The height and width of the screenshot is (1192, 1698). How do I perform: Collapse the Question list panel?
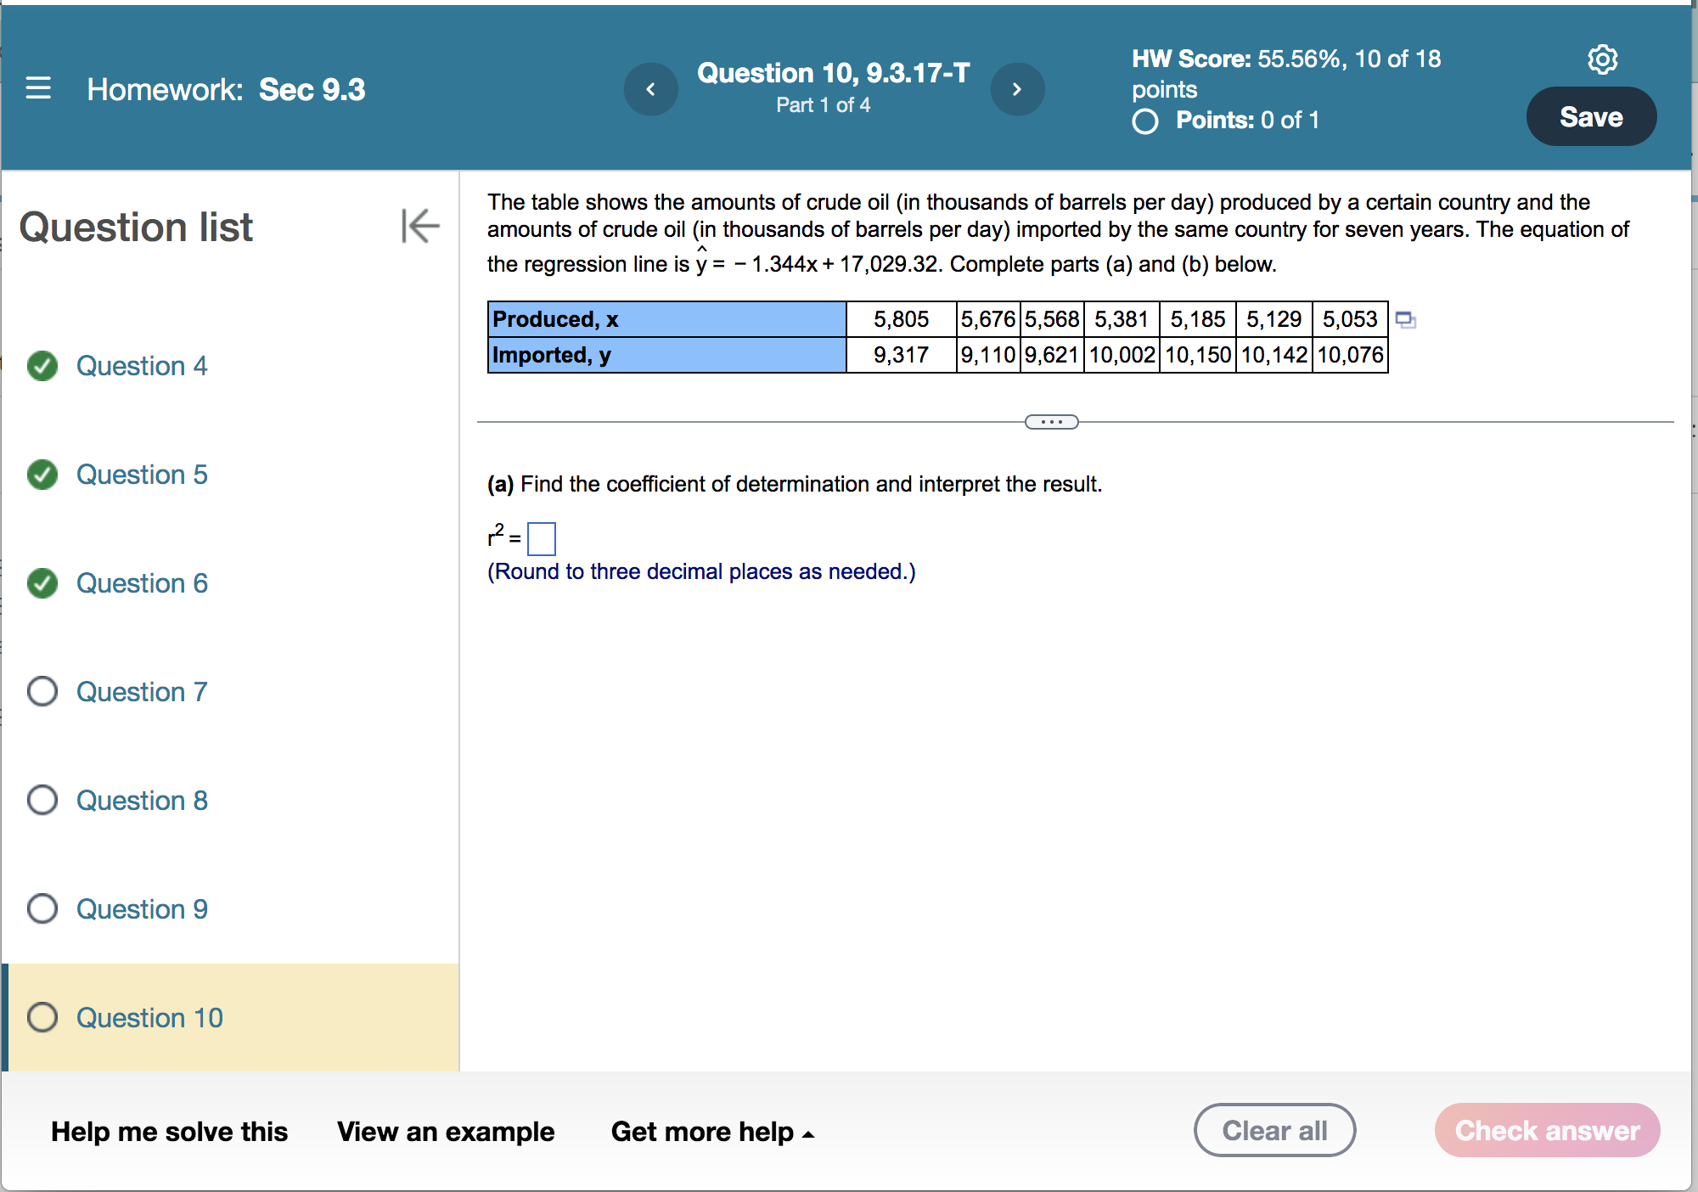420,226
